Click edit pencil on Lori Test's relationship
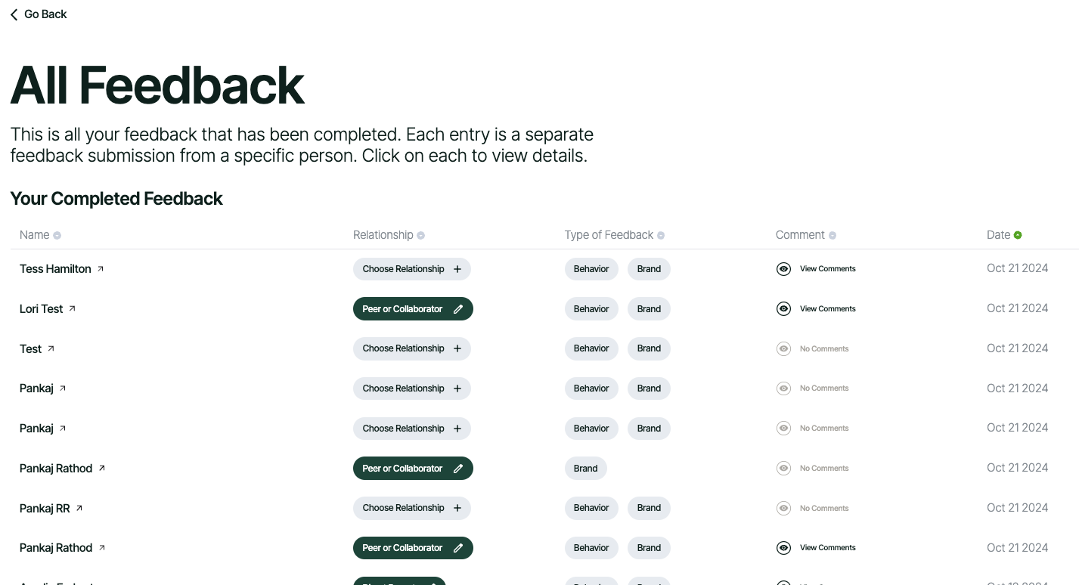Screen dimensions: 1079x585 pyautogui.click(x=458, y=309)
